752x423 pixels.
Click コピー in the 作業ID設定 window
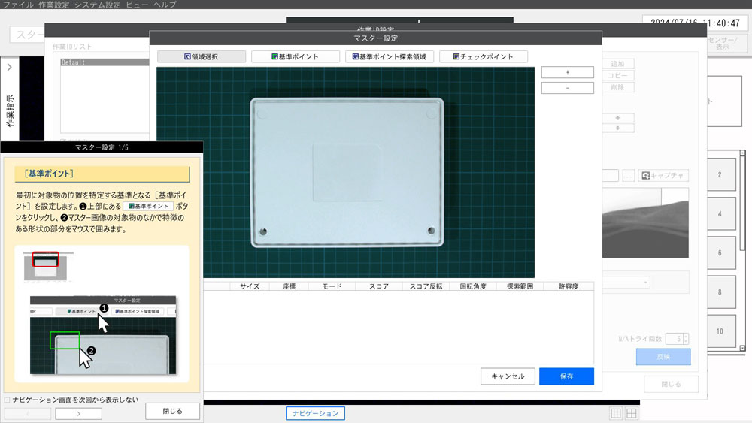pos(617,76)
